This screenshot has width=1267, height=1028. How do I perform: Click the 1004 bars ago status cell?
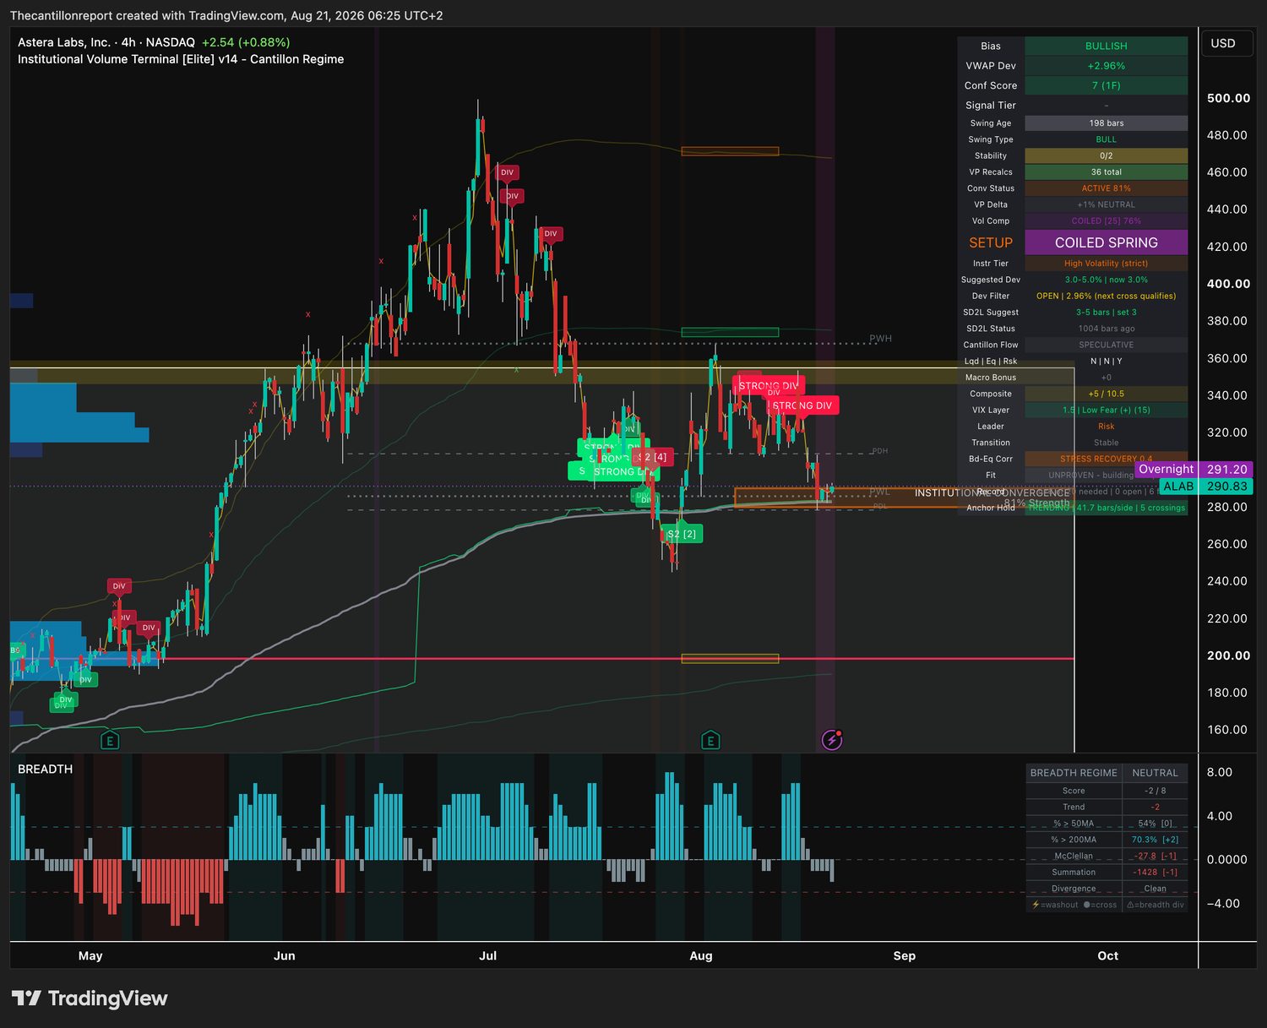pos(1107,329)
